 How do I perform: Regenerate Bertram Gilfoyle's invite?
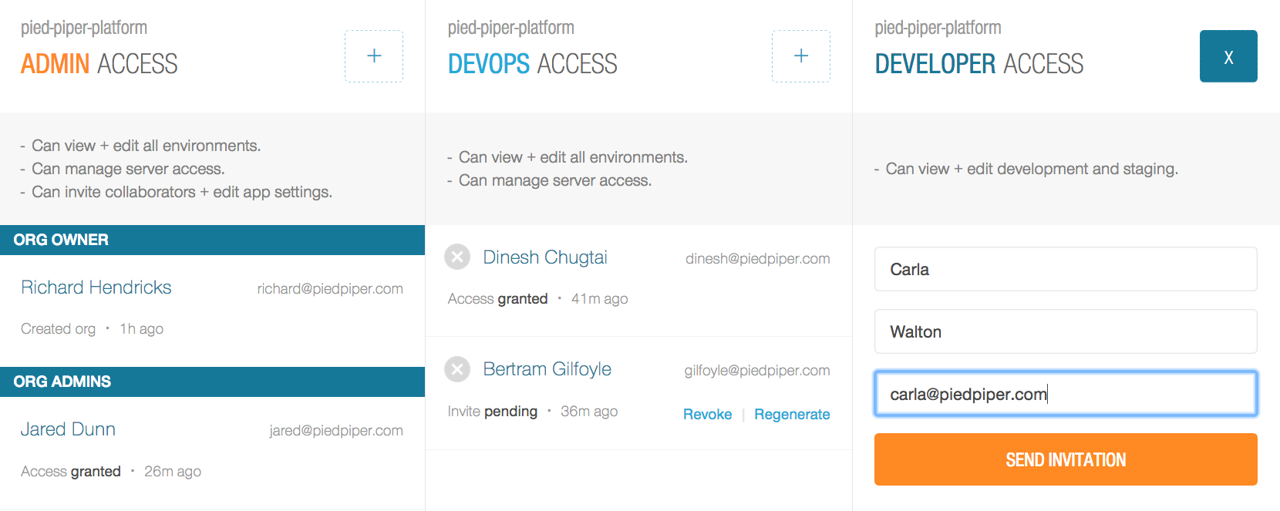(792, 415)
